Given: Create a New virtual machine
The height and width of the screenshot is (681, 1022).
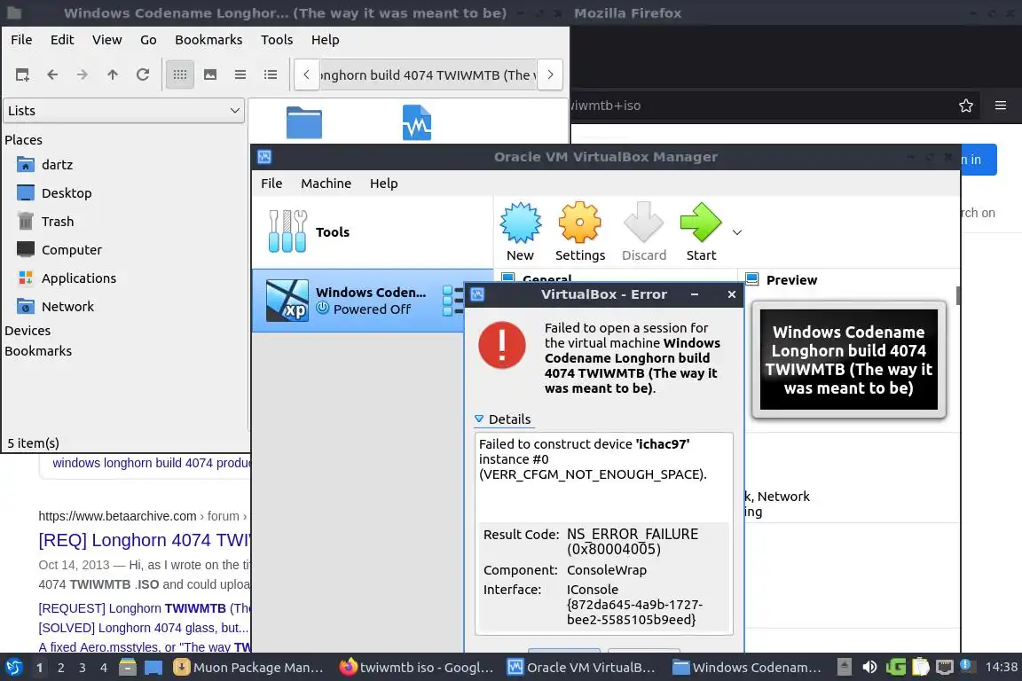Looking at the screenshot, I should pyautogui.click(x=520, y=232).
